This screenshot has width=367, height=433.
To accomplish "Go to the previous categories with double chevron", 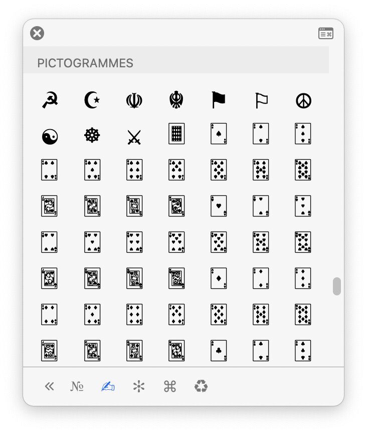I will pyautogui.click(x=49, y=386).
